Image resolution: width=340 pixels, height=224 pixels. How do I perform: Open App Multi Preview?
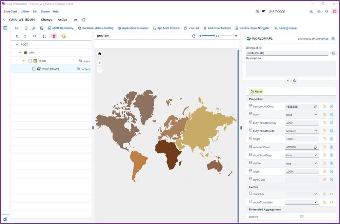pos(166,28)
